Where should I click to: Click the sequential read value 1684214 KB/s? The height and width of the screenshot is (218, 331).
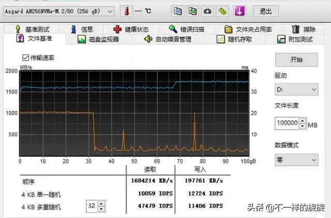(x=152, y=181)
